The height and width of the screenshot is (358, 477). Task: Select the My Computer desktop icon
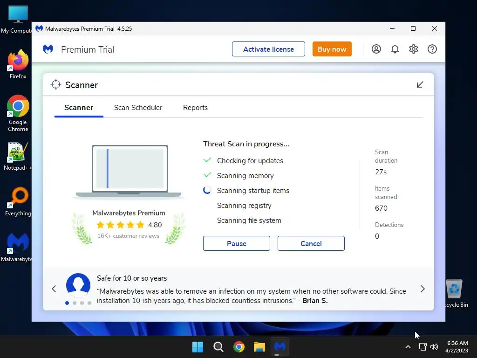[x=17, y=20]
